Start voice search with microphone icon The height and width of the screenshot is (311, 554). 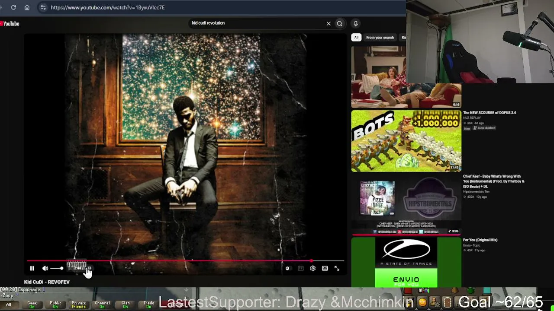pyautogui.click(x=356, y=23)
